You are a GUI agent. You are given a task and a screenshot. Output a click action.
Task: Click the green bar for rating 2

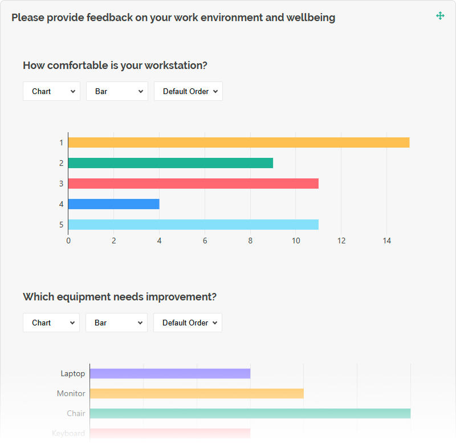(171, 162)
